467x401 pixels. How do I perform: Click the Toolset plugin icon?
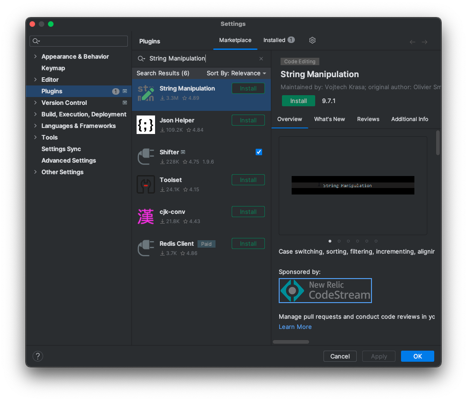[x=146, y=184]
